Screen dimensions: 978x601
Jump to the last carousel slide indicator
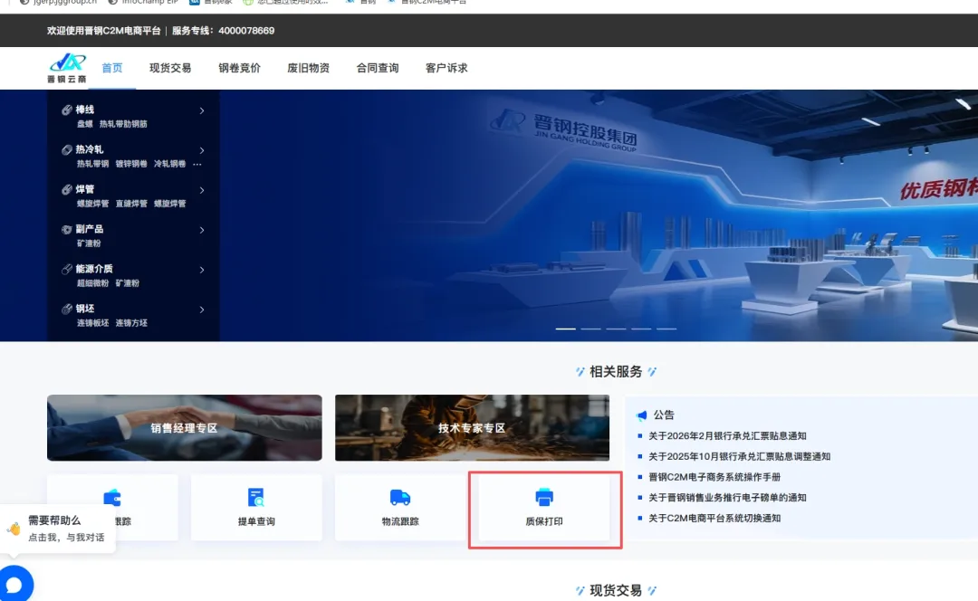[666, 329]
